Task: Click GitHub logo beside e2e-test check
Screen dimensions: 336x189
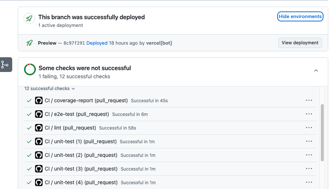Action: pyautogui.click(x=39, y=114)
